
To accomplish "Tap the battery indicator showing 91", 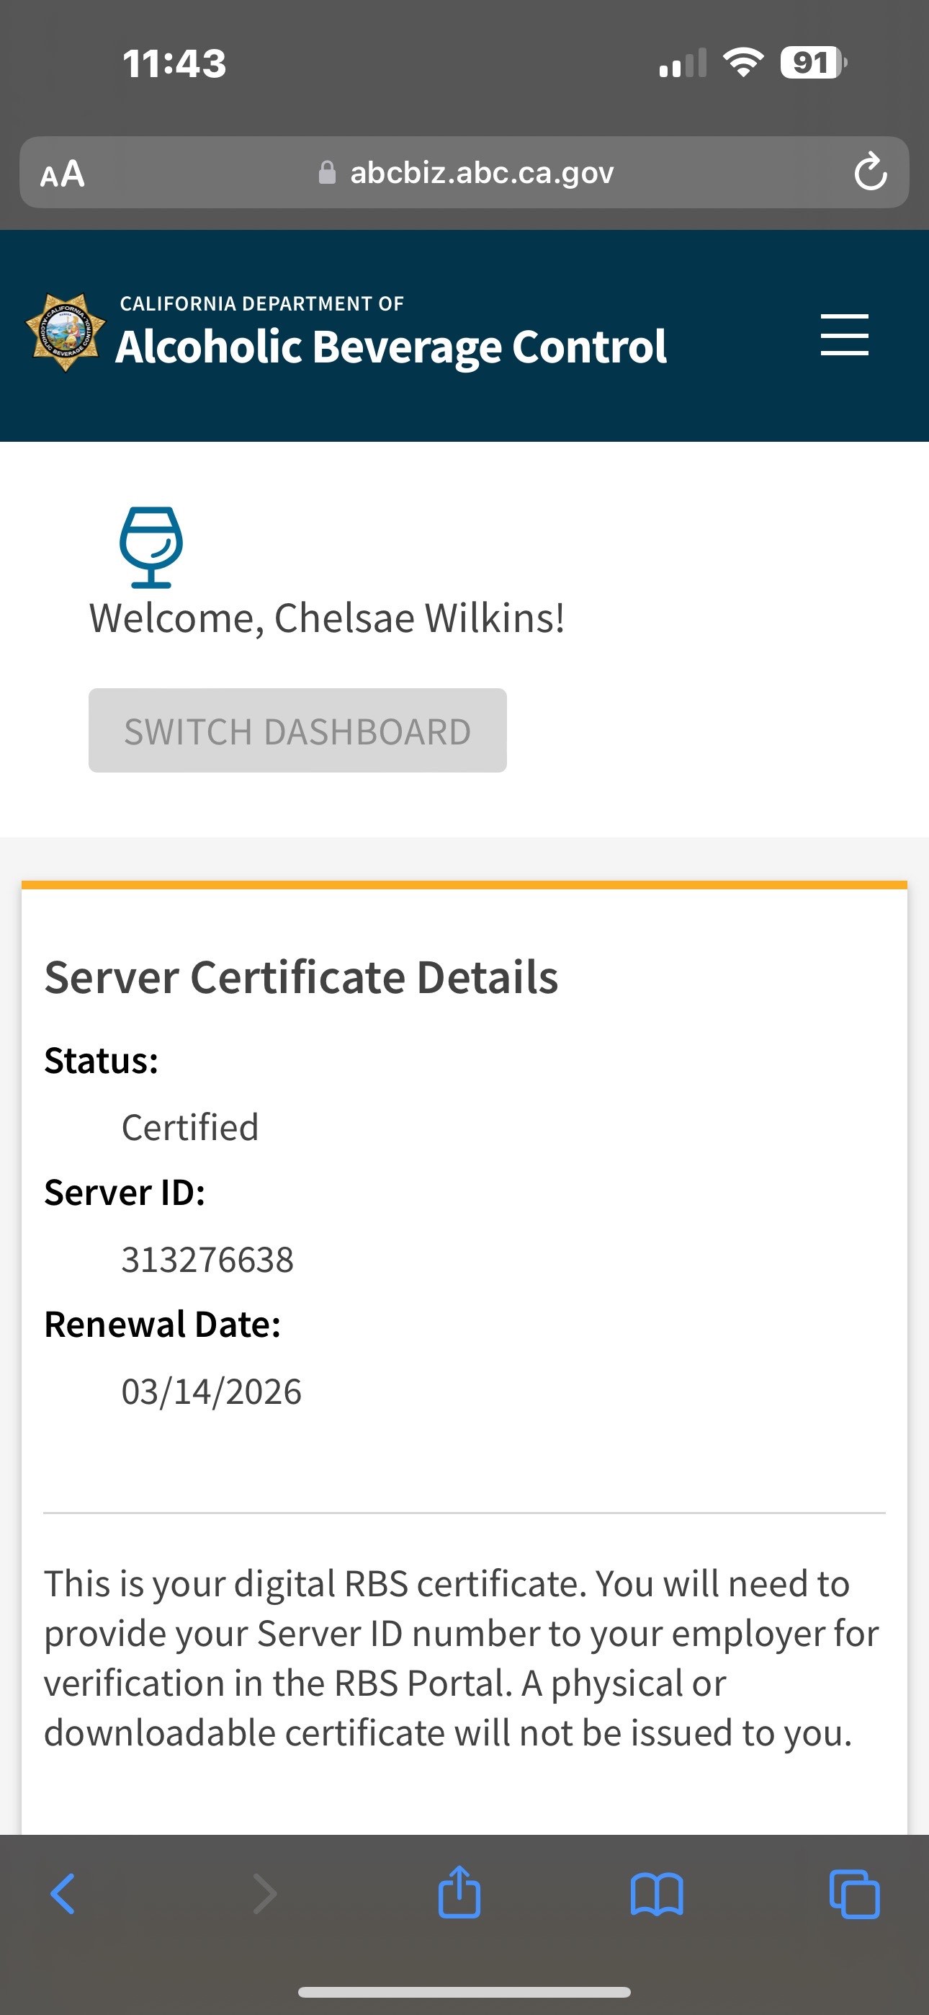I will 812,63.
